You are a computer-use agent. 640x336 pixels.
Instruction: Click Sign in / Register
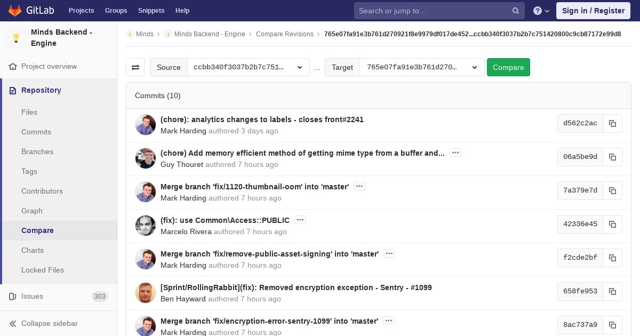[x=594, y=11]
